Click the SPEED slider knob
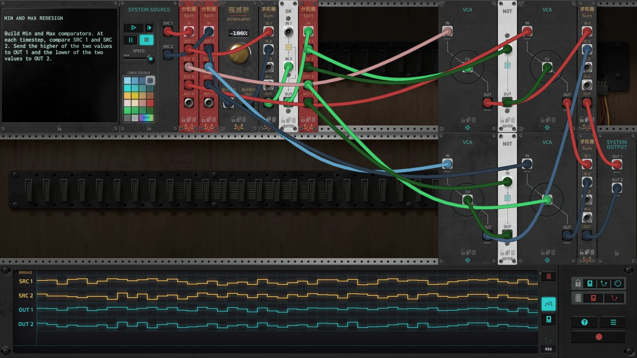 (151, 59)
